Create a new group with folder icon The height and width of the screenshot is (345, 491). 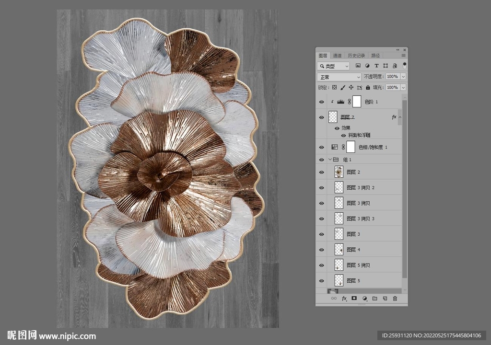[374, 299]
